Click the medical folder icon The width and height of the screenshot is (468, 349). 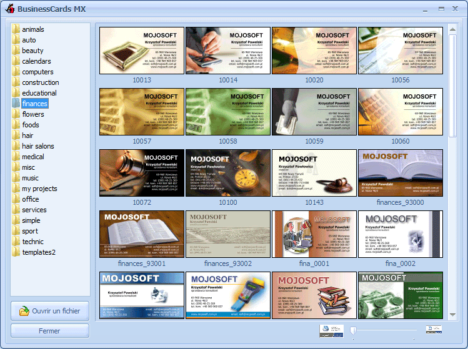tap(16, 156)
